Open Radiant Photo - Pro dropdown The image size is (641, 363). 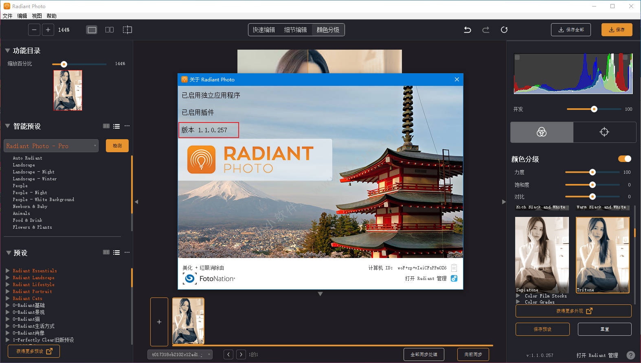pyautogui.click(x=51, y=146)
